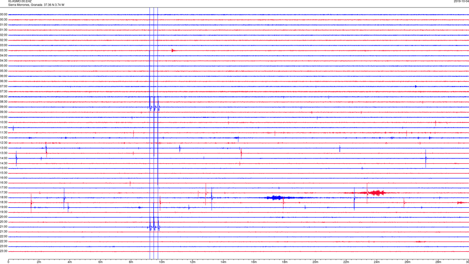Select the 10:00 time row label
This screenshot has width=469, height=264.
[x=3, y=117]
